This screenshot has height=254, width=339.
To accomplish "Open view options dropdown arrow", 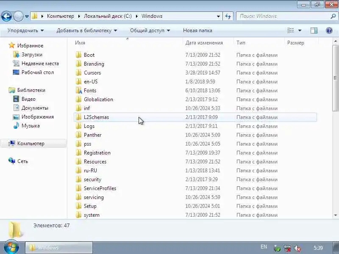I will 300,30.
